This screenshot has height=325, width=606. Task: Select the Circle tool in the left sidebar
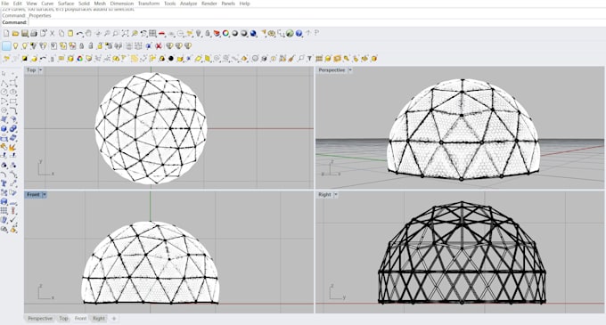(4, 92)
